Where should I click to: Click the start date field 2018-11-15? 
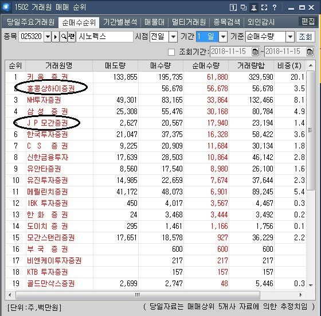[231, 52]
